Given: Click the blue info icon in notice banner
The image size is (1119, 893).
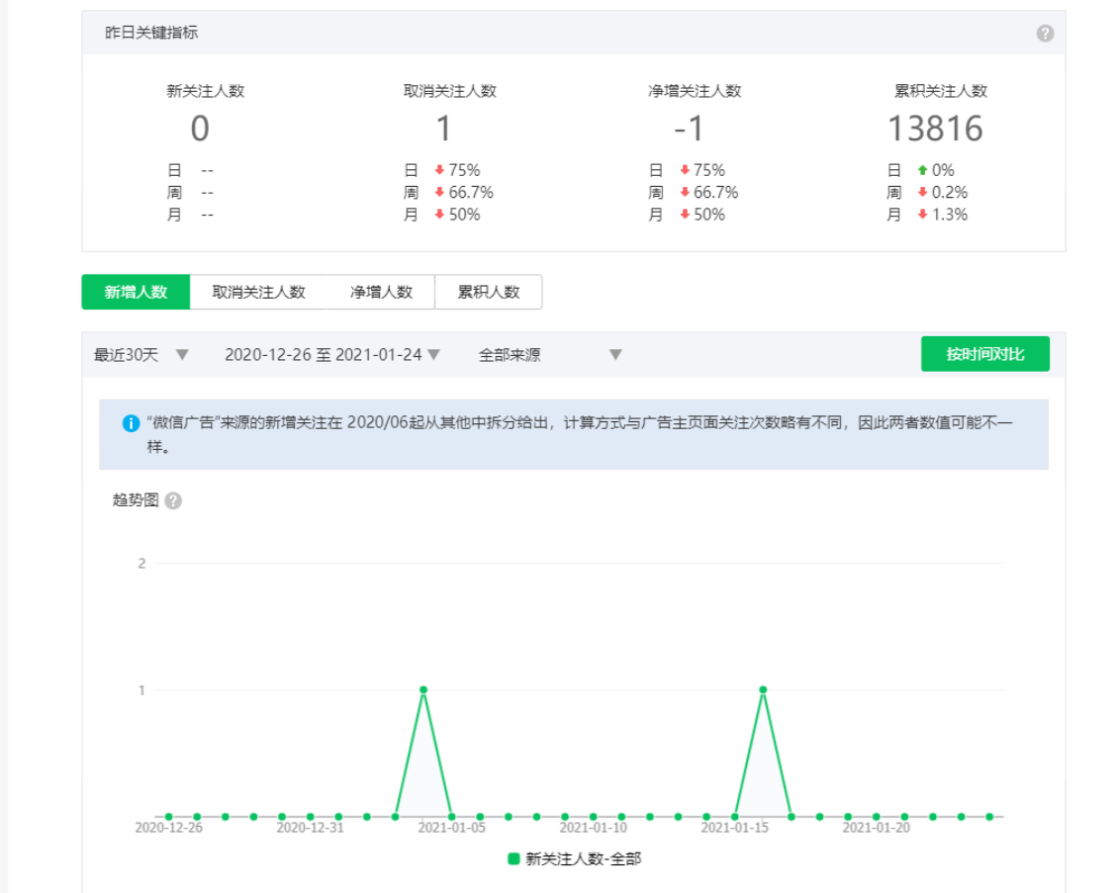Looking at the screenshot, I should click(131, 423).
